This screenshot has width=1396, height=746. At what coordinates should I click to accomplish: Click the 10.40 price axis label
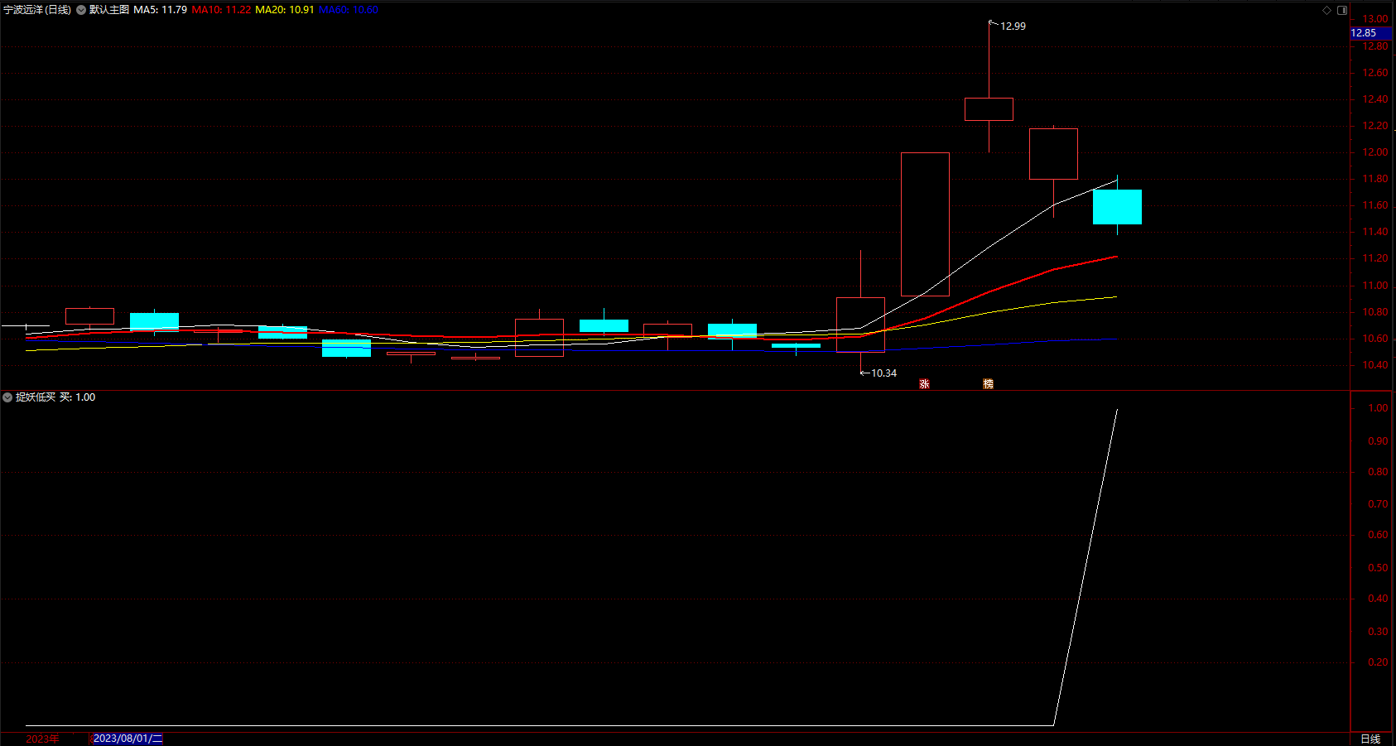tap(1375, 365)
